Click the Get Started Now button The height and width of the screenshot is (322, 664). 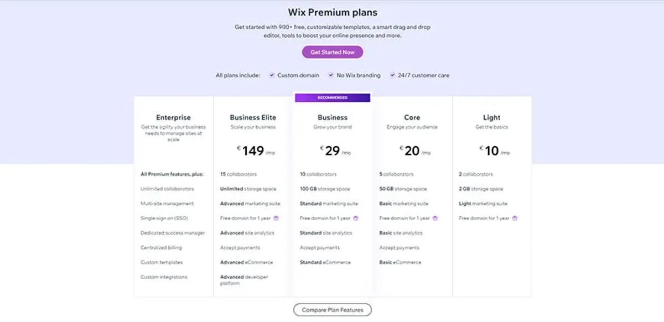332,51
